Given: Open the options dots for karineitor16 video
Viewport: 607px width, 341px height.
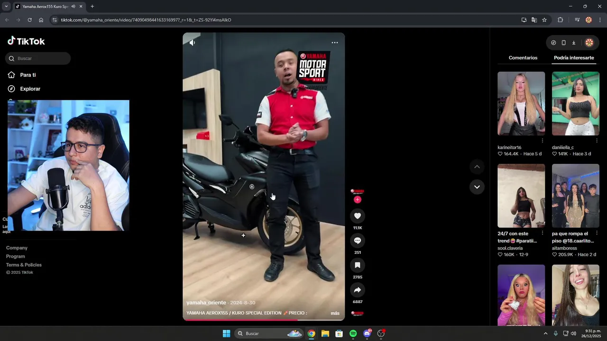Looking at the screenshot, I should pyautogui.click(x=543, y=141).
